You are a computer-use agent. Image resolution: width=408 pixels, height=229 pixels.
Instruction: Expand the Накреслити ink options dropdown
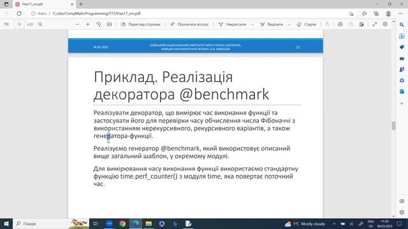[x=252, y=24]
